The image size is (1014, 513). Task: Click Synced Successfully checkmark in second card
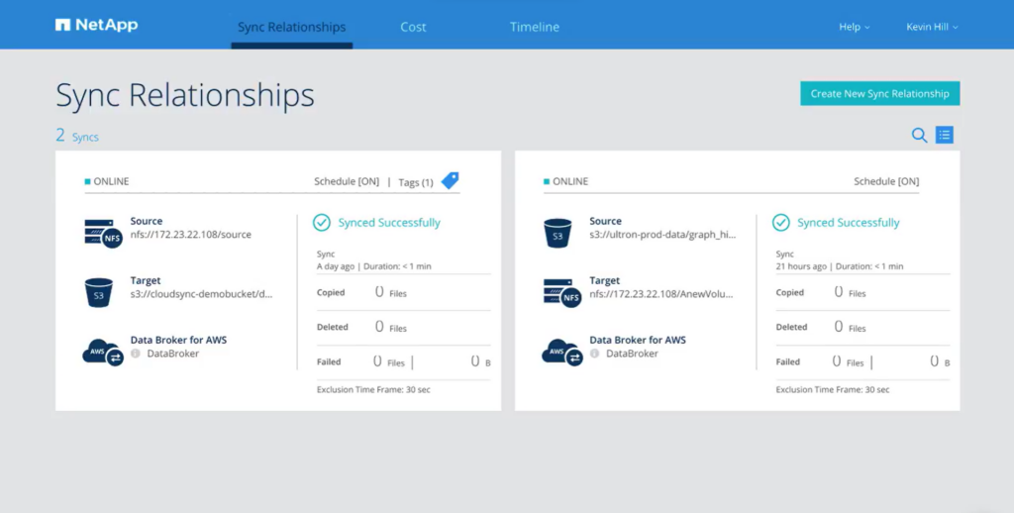tap(780, 223)
